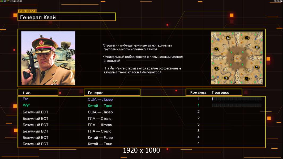Click the "Ник:" column header
This screenshot has width=283, height=159.
(38, 92)
